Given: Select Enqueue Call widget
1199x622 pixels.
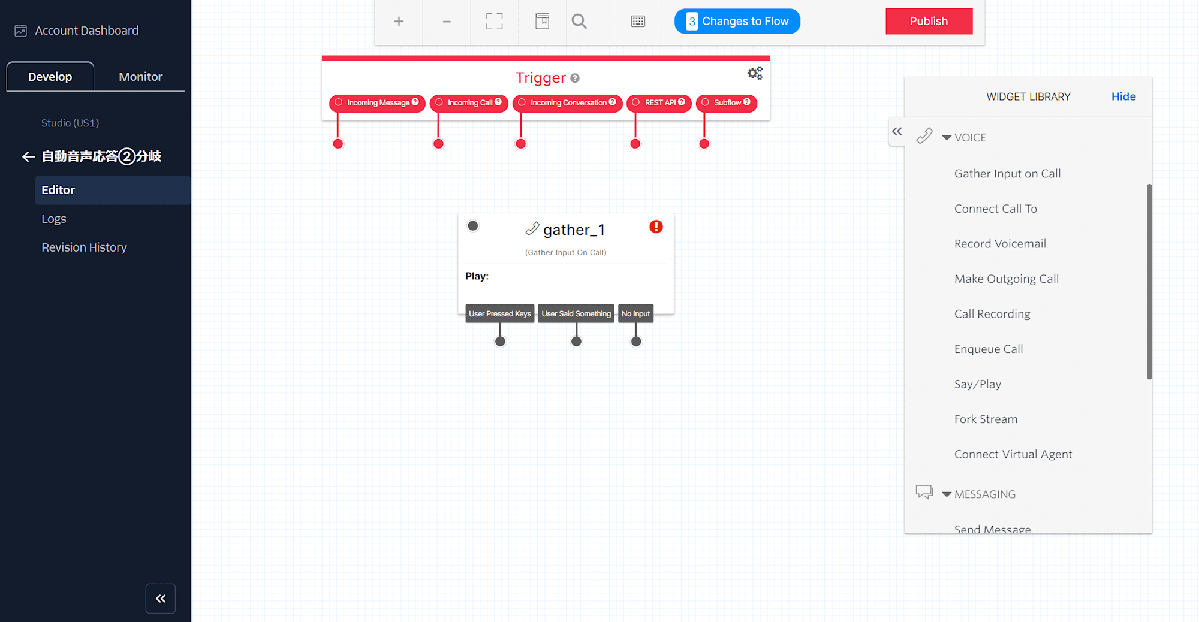Looking at the screenshot, I should click(x=989, y=349).
